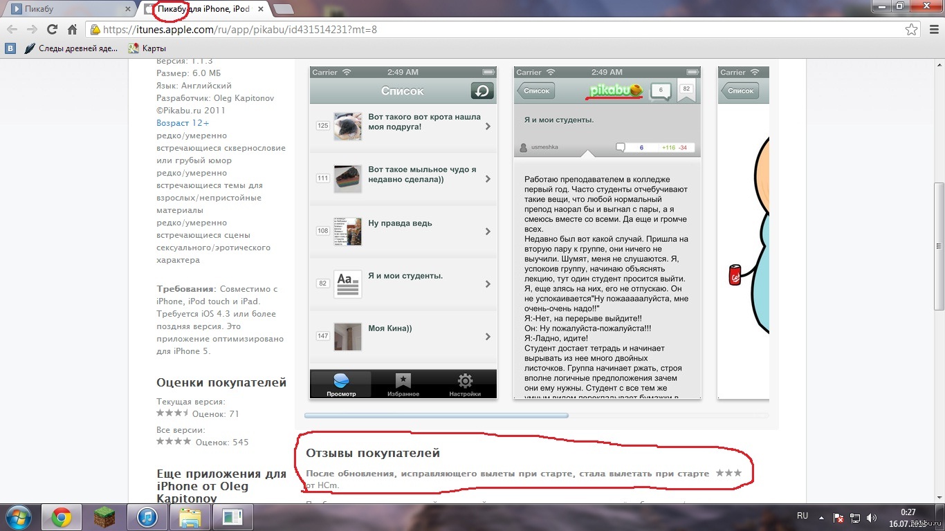Select the 'Пикабу для iPhone, iPod' tab

[x=204, y=9]
